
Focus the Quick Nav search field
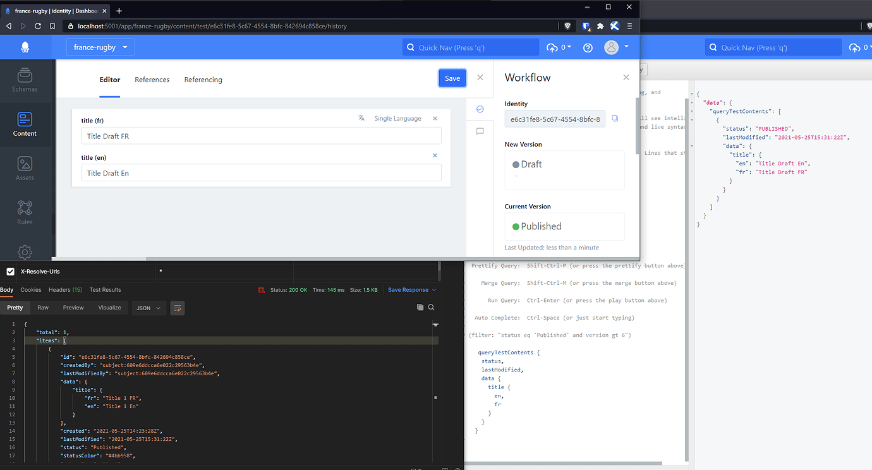point(471,47)
